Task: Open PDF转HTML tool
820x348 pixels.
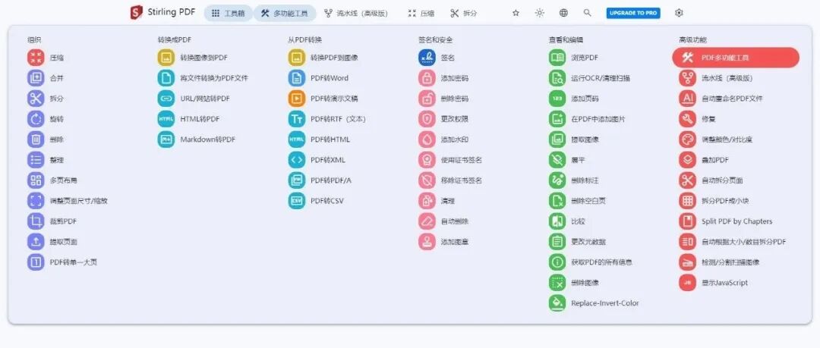Action: [x=319, y=140]
